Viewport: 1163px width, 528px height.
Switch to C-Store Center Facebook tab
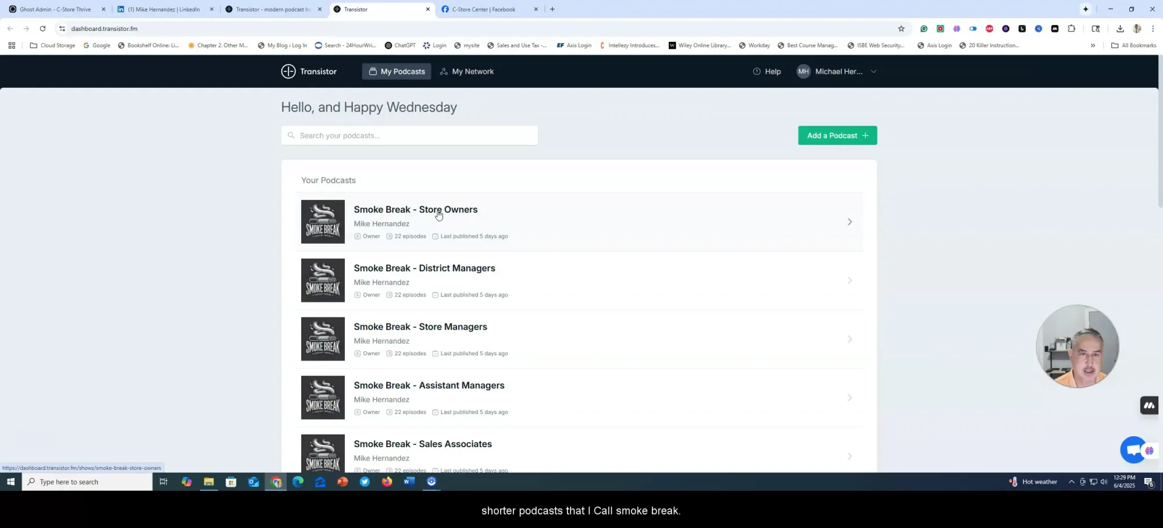pos(488,9)
